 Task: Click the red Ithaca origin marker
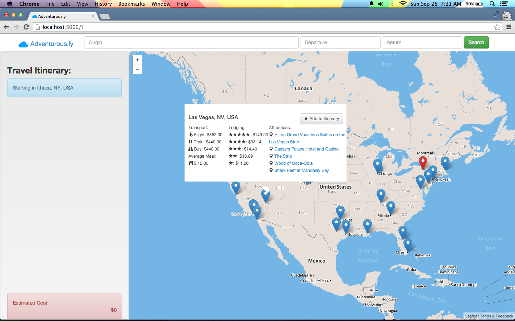tap(423, 162)
